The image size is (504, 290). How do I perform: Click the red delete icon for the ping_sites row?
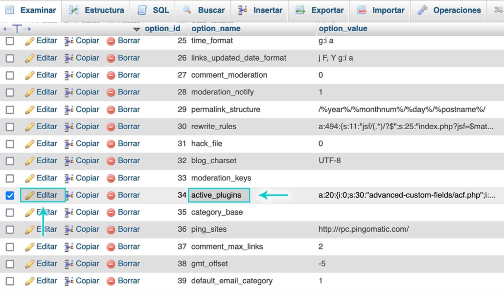(111, 229)
